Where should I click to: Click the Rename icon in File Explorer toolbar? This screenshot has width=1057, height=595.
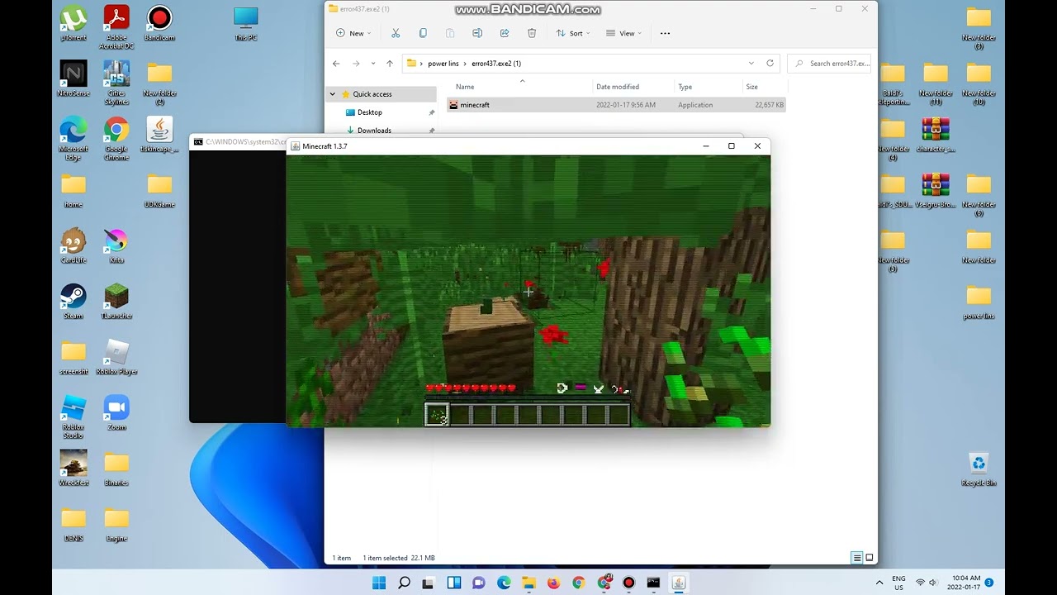[x=477, y=33]
